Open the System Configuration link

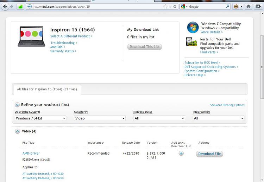202,71
